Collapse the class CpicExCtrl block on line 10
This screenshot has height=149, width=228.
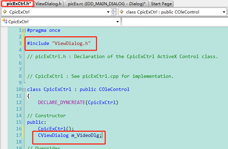pyautogui.click(x=24, y=90)
